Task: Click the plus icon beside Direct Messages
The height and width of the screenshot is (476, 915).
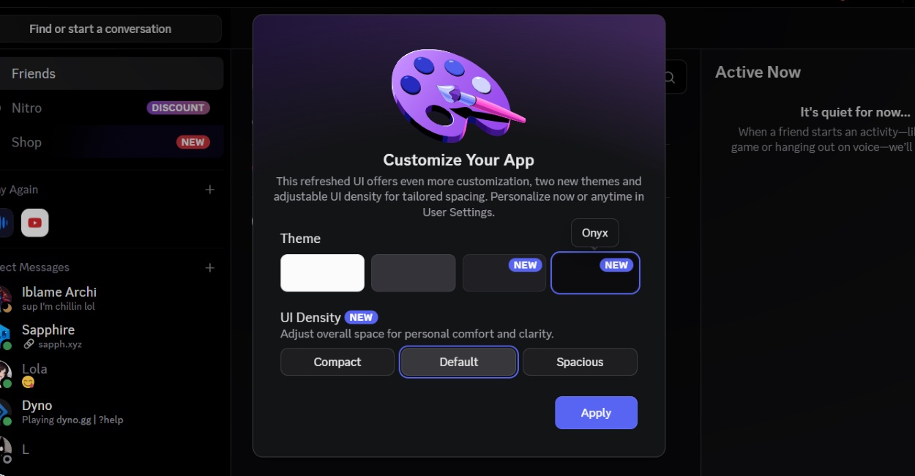Action: tap(210, 267)
